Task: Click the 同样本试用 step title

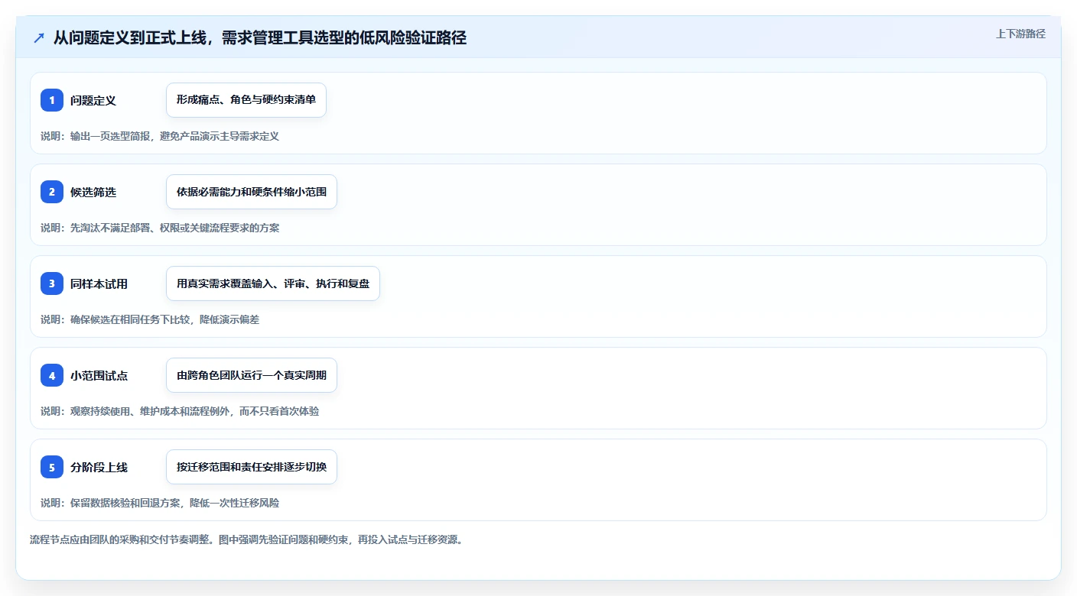Action: (x=99, y=283)
